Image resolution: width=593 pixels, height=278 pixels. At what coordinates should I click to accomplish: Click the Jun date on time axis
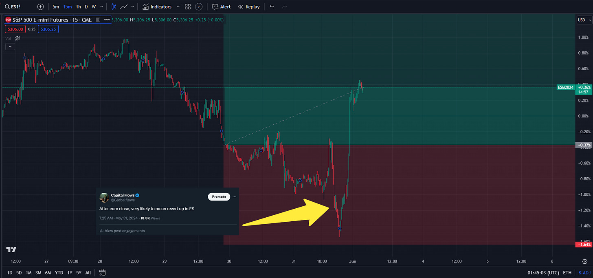coord(353,261)
